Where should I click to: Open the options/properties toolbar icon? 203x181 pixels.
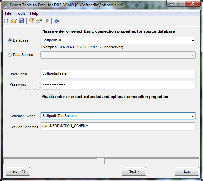click(x=39, y=21)
